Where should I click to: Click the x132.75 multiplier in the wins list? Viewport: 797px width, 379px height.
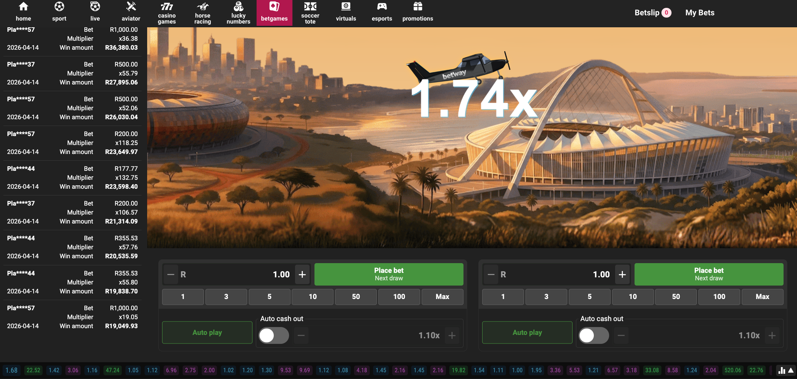[x=126, y=178]
